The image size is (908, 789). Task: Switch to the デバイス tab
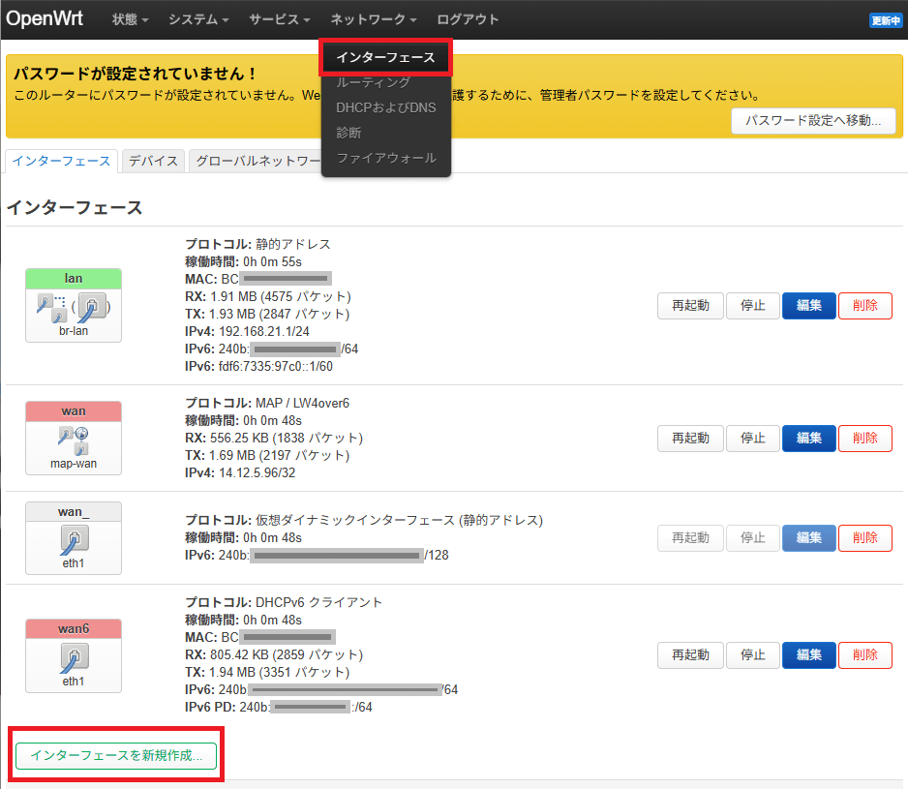tap(152, 161)
